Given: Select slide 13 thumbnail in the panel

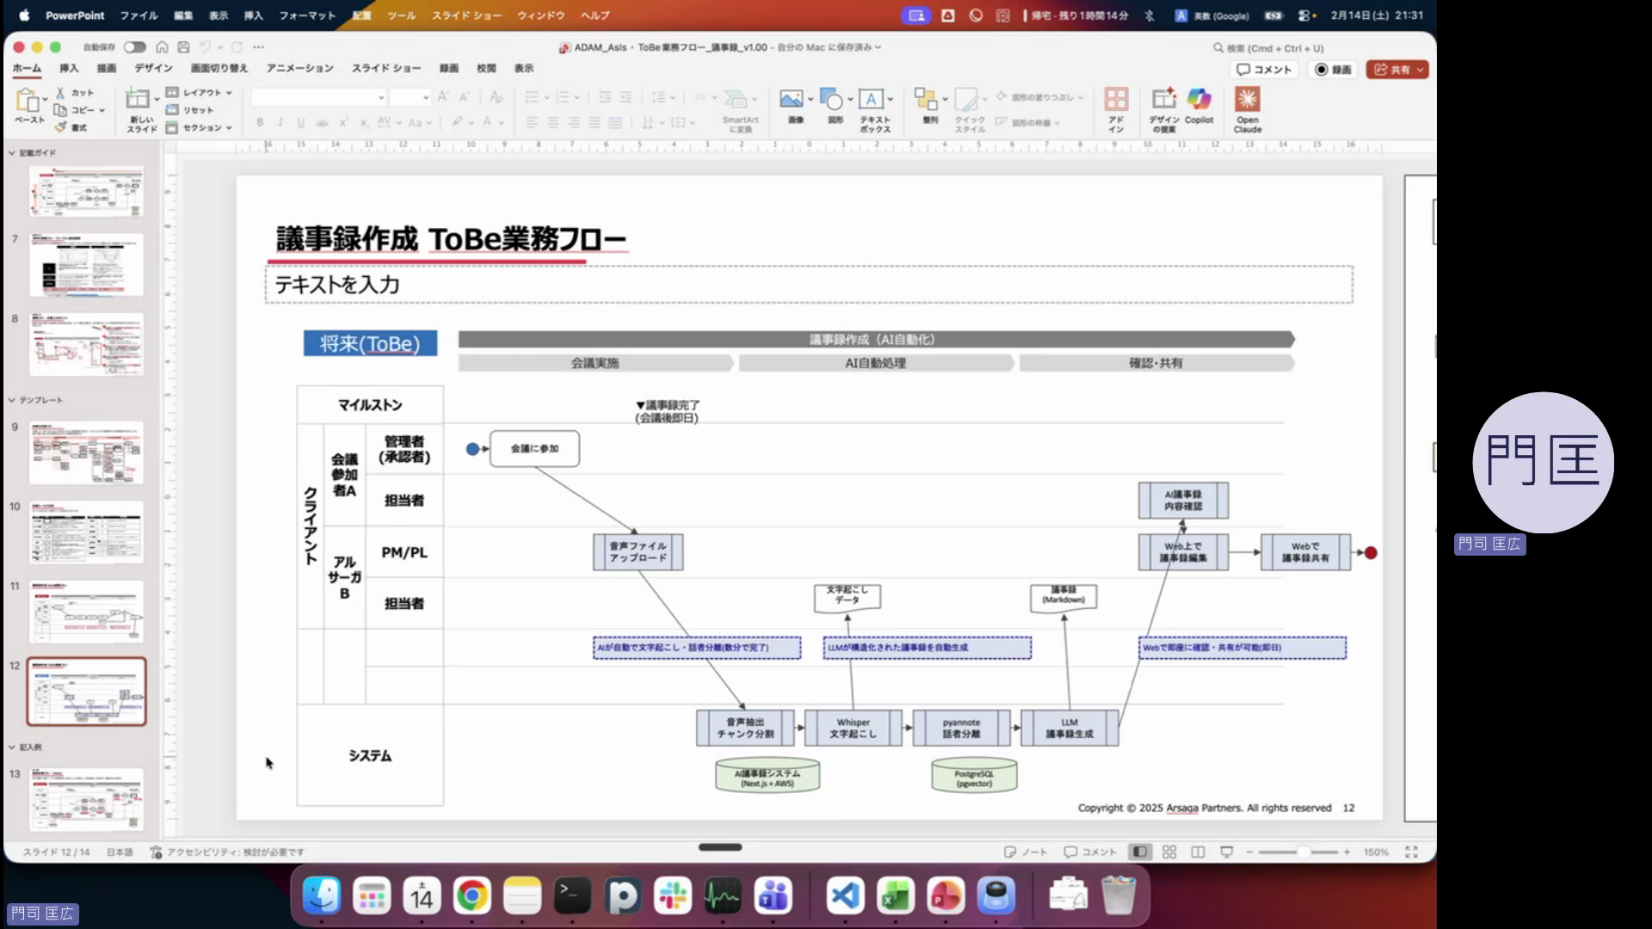Looking at the screenshot, I should (x=86, y=798).
